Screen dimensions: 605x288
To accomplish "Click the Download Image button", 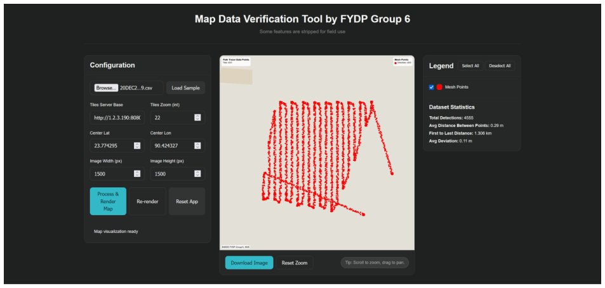I will click(249, 263).
